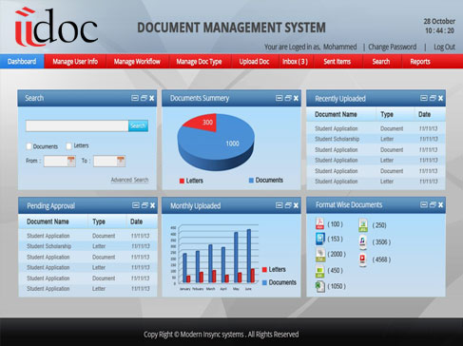Open the From date calendar picker
Image resolution: width=463 pixels, height=346 pixels.
(71, 161)
